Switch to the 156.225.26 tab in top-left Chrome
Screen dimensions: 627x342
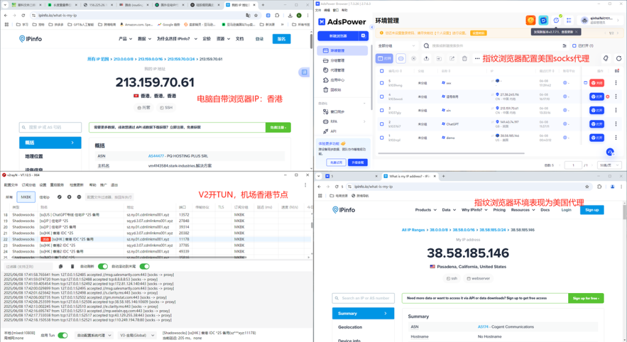pyautogui.click(x=97, y=5)
